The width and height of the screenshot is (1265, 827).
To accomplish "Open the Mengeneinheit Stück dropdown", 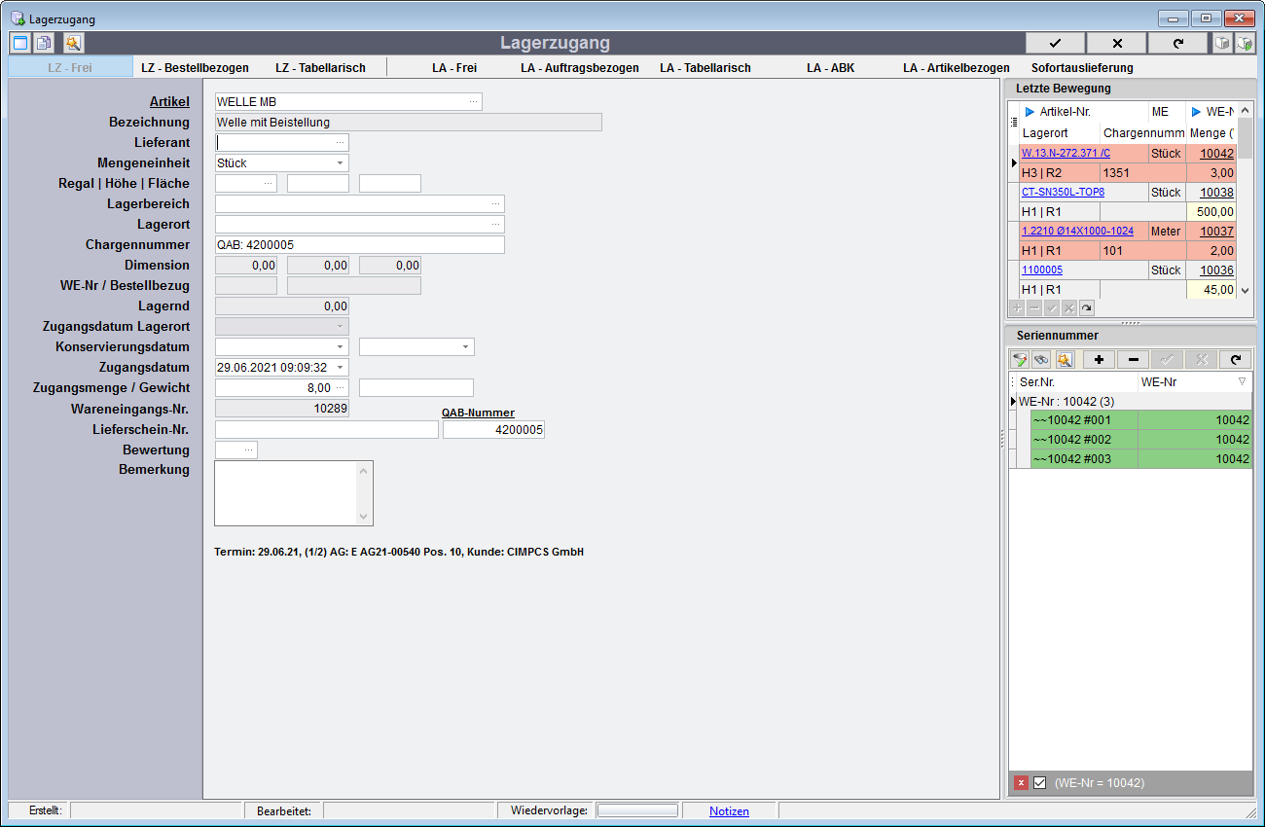I will [x=341, y=163].
